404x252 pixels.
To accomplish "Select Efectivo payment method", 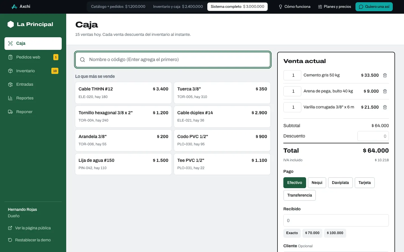I will (x=295, y=183).
